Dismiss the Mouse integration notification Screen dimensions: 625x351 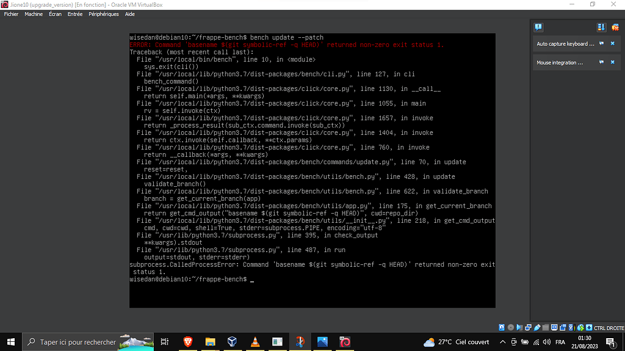[613, 62]
